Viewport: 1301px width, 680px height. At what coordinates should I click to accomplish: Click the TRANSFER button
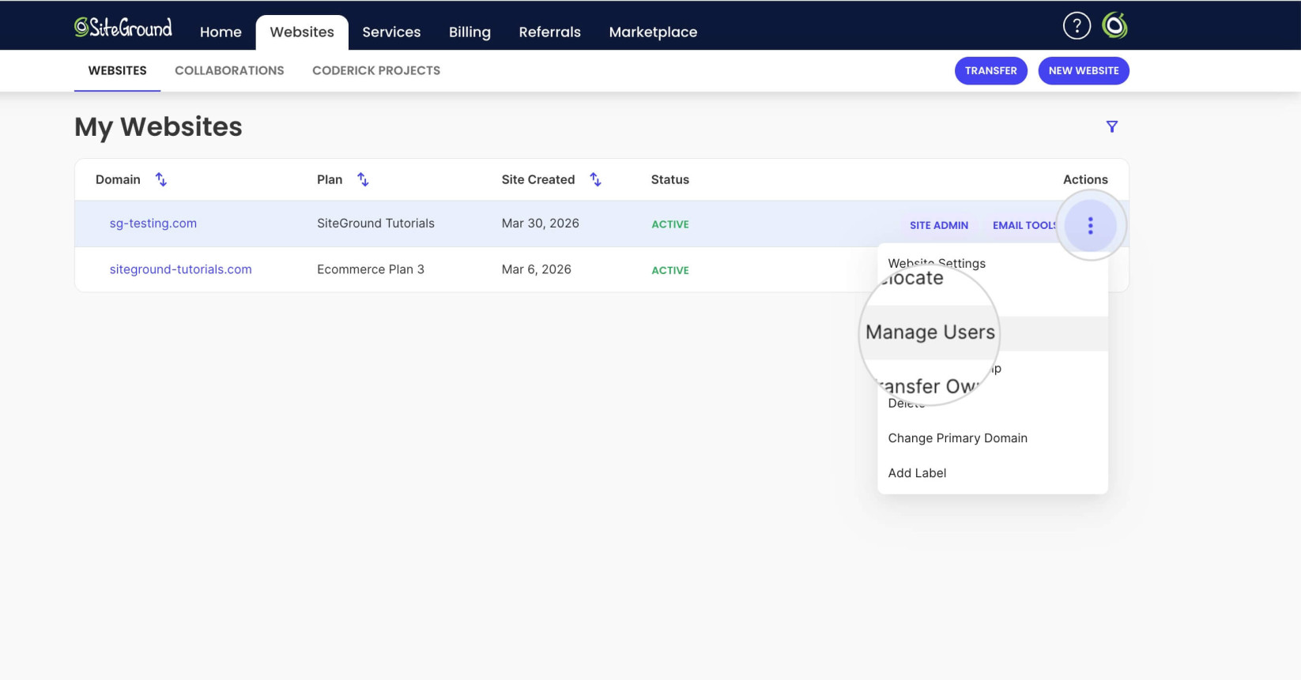point(990,70)
